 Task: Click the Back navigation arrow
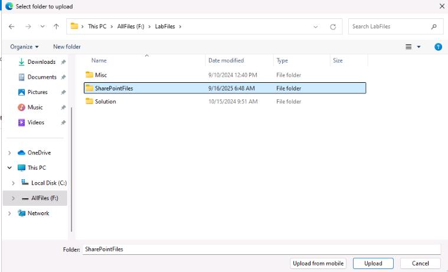[x=12, y=27]
